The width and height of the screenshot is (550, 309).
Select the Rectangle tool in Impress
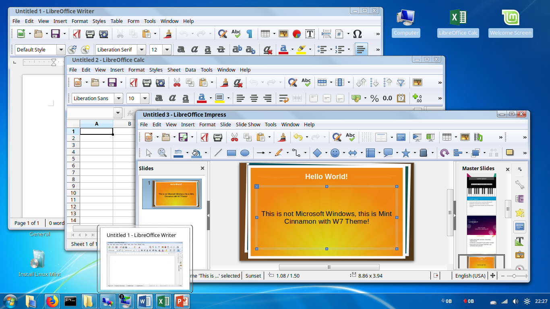click(x=232, y=153)
